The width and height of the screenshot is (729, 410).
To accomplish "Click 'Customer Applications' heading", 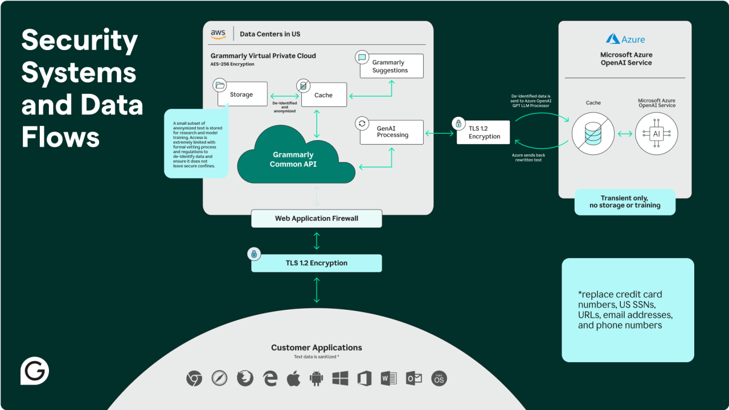I will (316, 347).
